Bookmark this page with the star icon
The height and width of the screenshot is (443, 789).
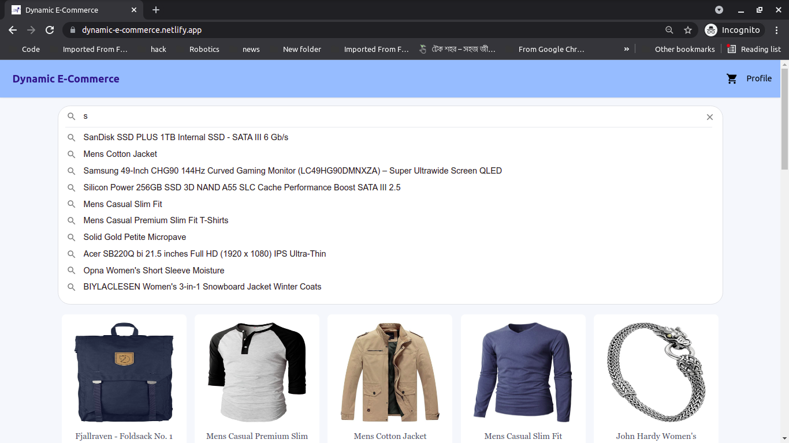(688, 30)
